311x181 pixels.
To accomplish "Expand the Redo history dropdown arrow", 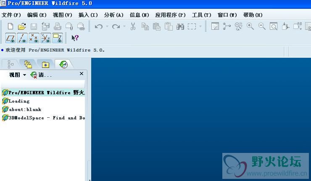I will 124,26.
